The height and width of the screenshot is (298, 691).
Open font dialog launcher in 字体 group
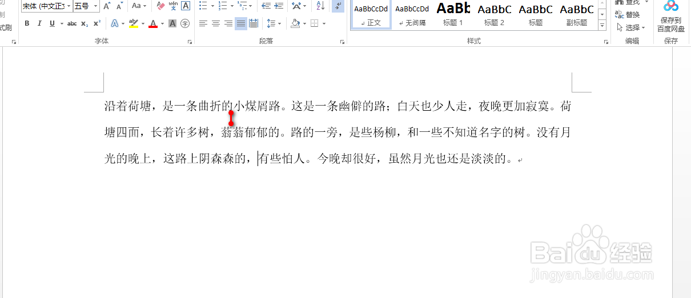(190, 42)
